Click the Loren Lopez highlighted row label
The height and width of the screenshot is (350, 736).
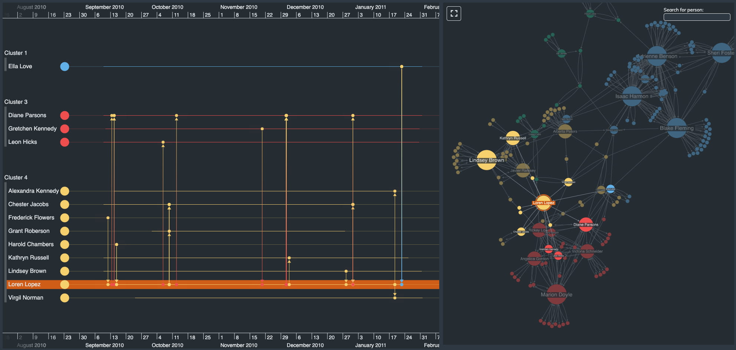pos(24,284)
